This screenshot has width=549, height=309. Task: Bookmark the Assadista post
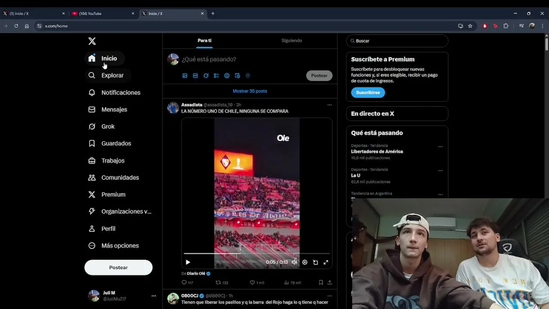[x=321, y=282]
